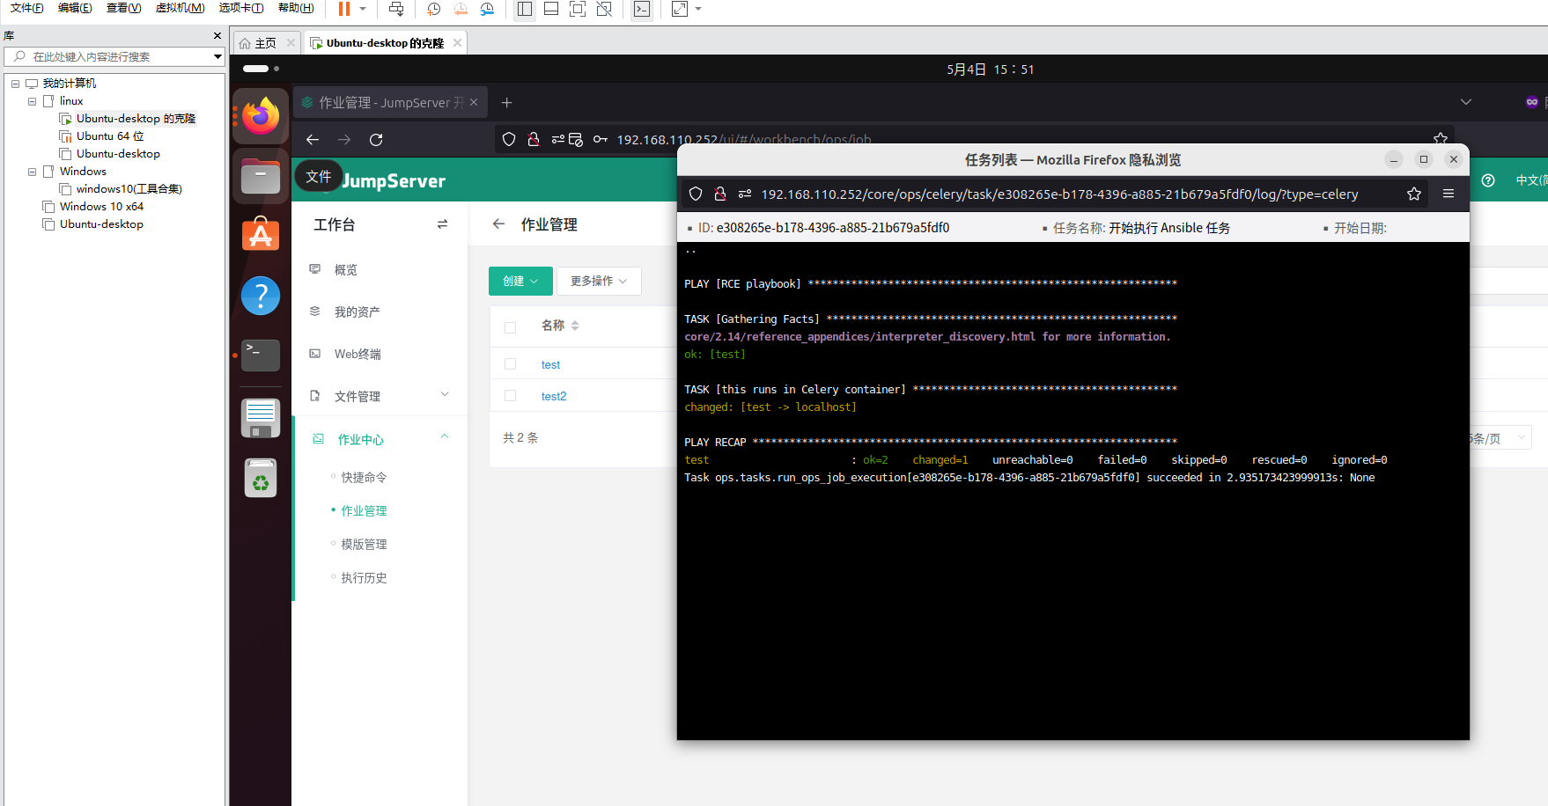Click the VMware library search input field
1548x806 pixels.
coord(114,57)
